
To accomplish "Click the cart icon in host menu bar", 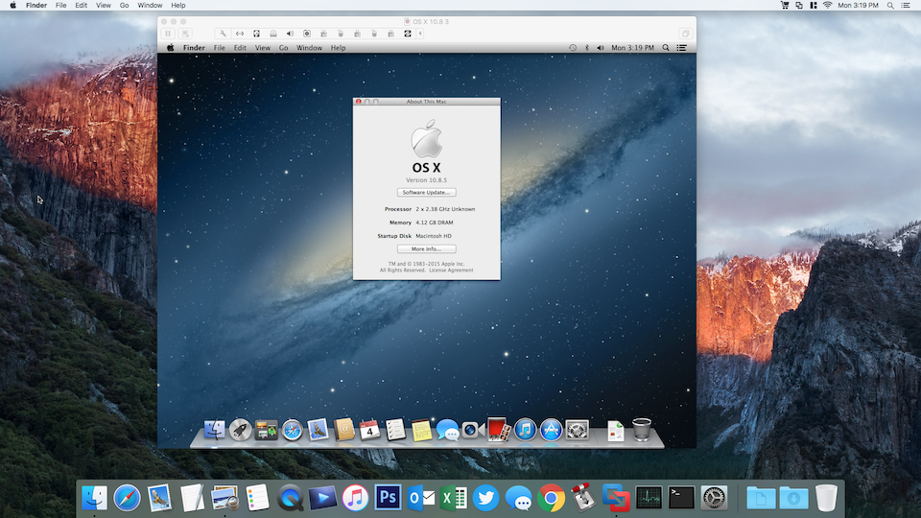I will (x=785, y=6).
